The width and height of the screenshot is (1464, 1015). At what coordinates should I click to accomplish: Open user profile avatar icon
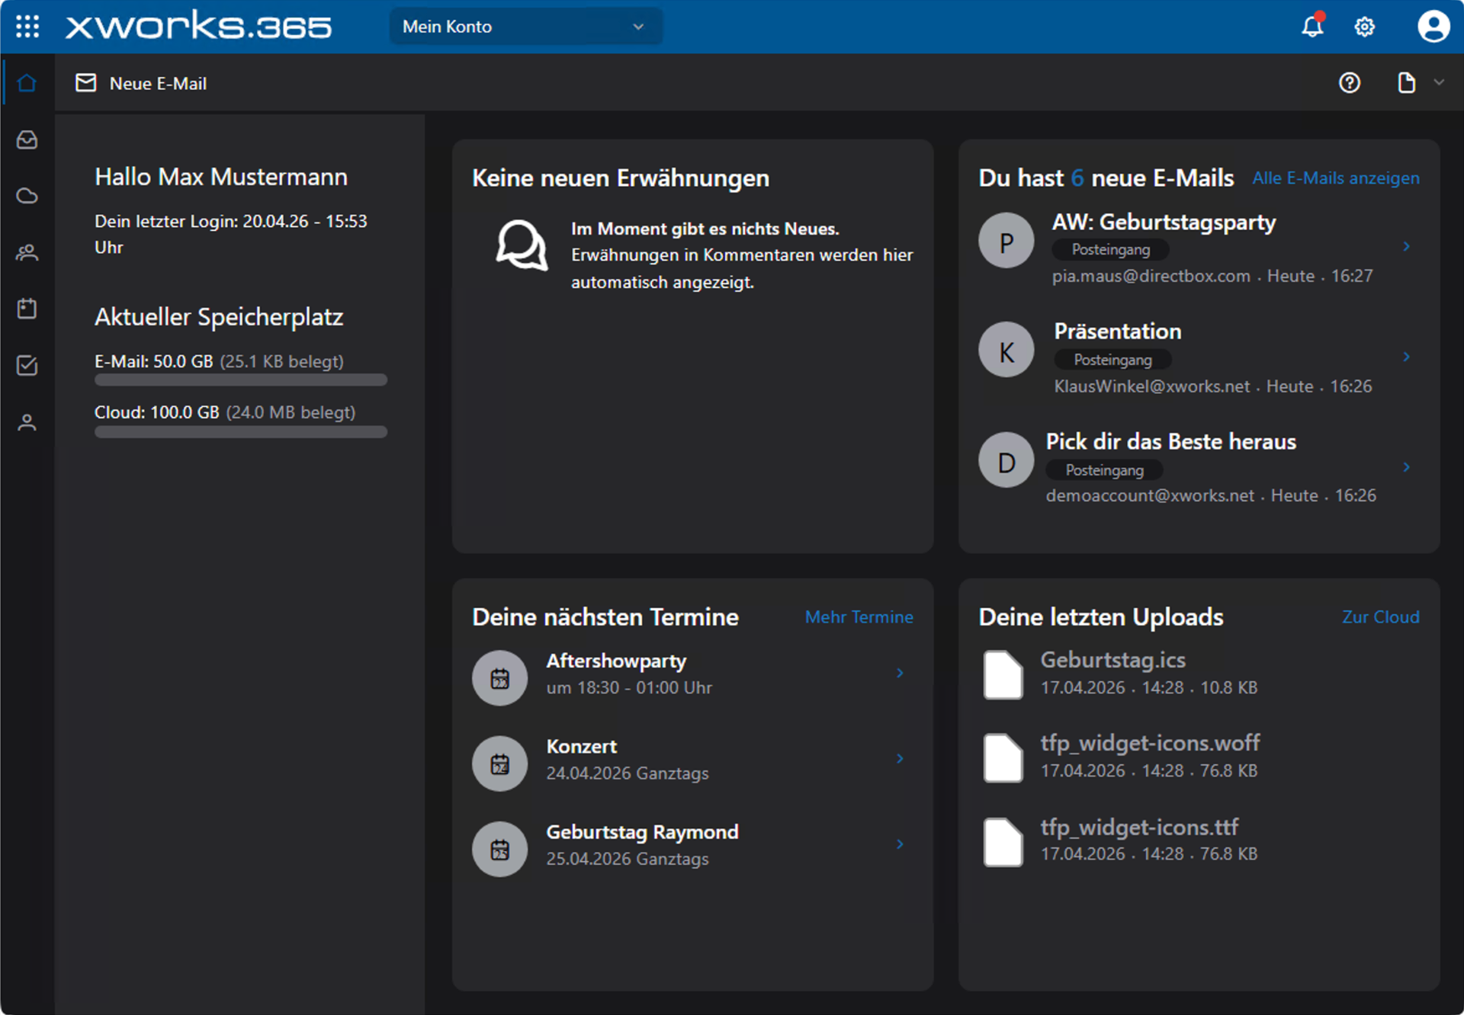1433,27
